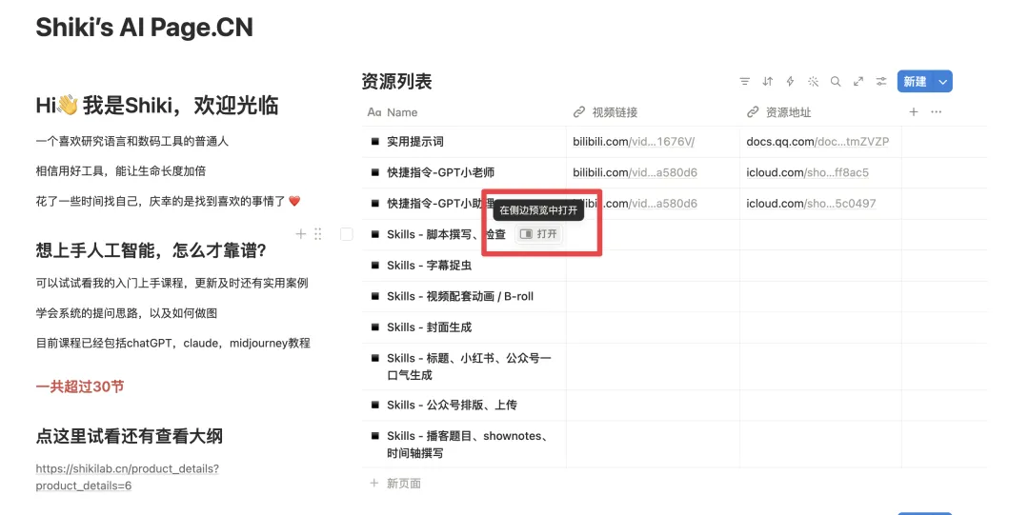Viewport: 1029px width, 515px height.
Task: Click the 视频链接 column header
Action: click(x=615, y=112)
